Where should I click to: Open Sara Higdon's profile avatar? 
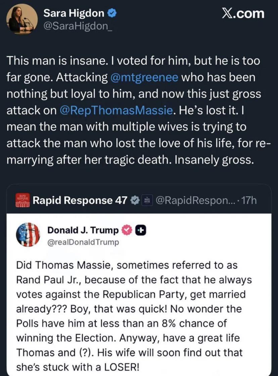point(22,19)
